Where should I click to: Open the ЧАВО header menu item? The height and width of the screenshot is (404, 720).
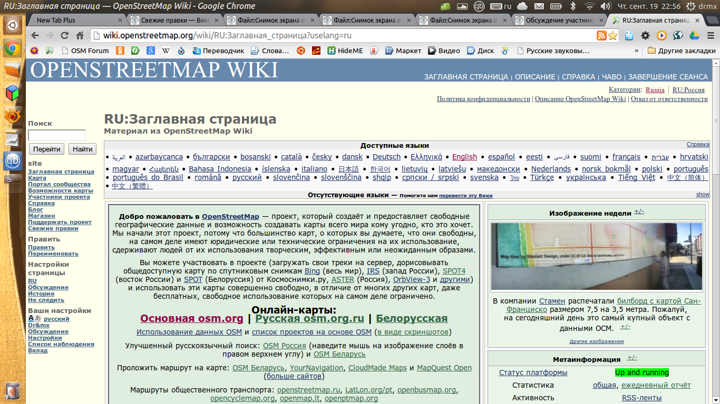point(611,77)
